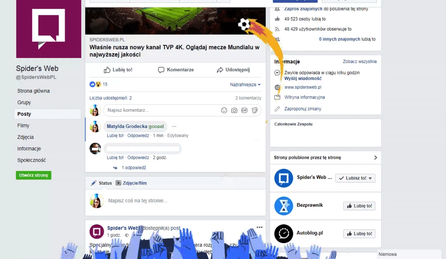The height and width of the screenshot is (259, 446).
Task: Open options menu of Spider's Web shared post
Action: coord(260,227)
